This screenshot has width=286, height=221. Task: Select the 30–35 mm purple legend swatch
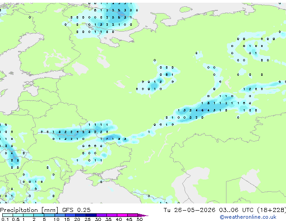pos(101,215)
